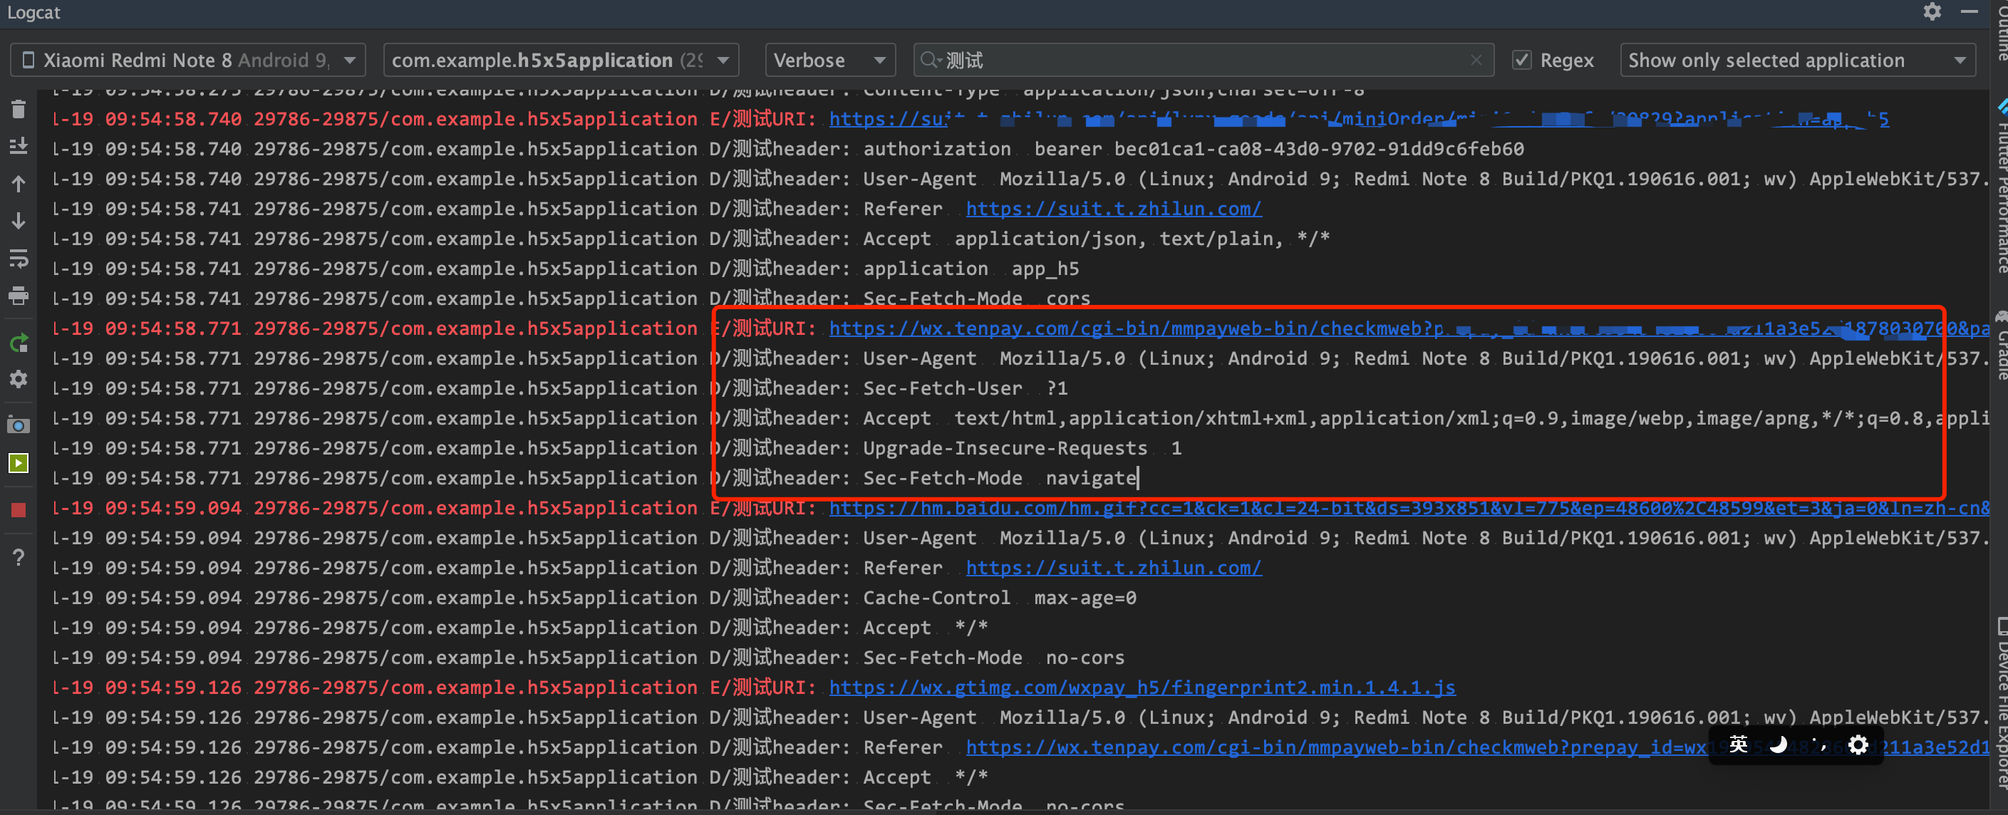Open Logcat panel gear options at top right
The height and width of the screenshot is (815, 2008).
point(1932,11)
